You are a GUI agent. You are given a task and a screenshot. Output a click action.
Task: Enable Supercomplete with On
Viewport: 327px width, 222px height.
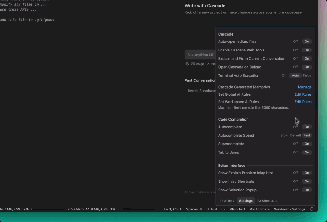[306, 144]
